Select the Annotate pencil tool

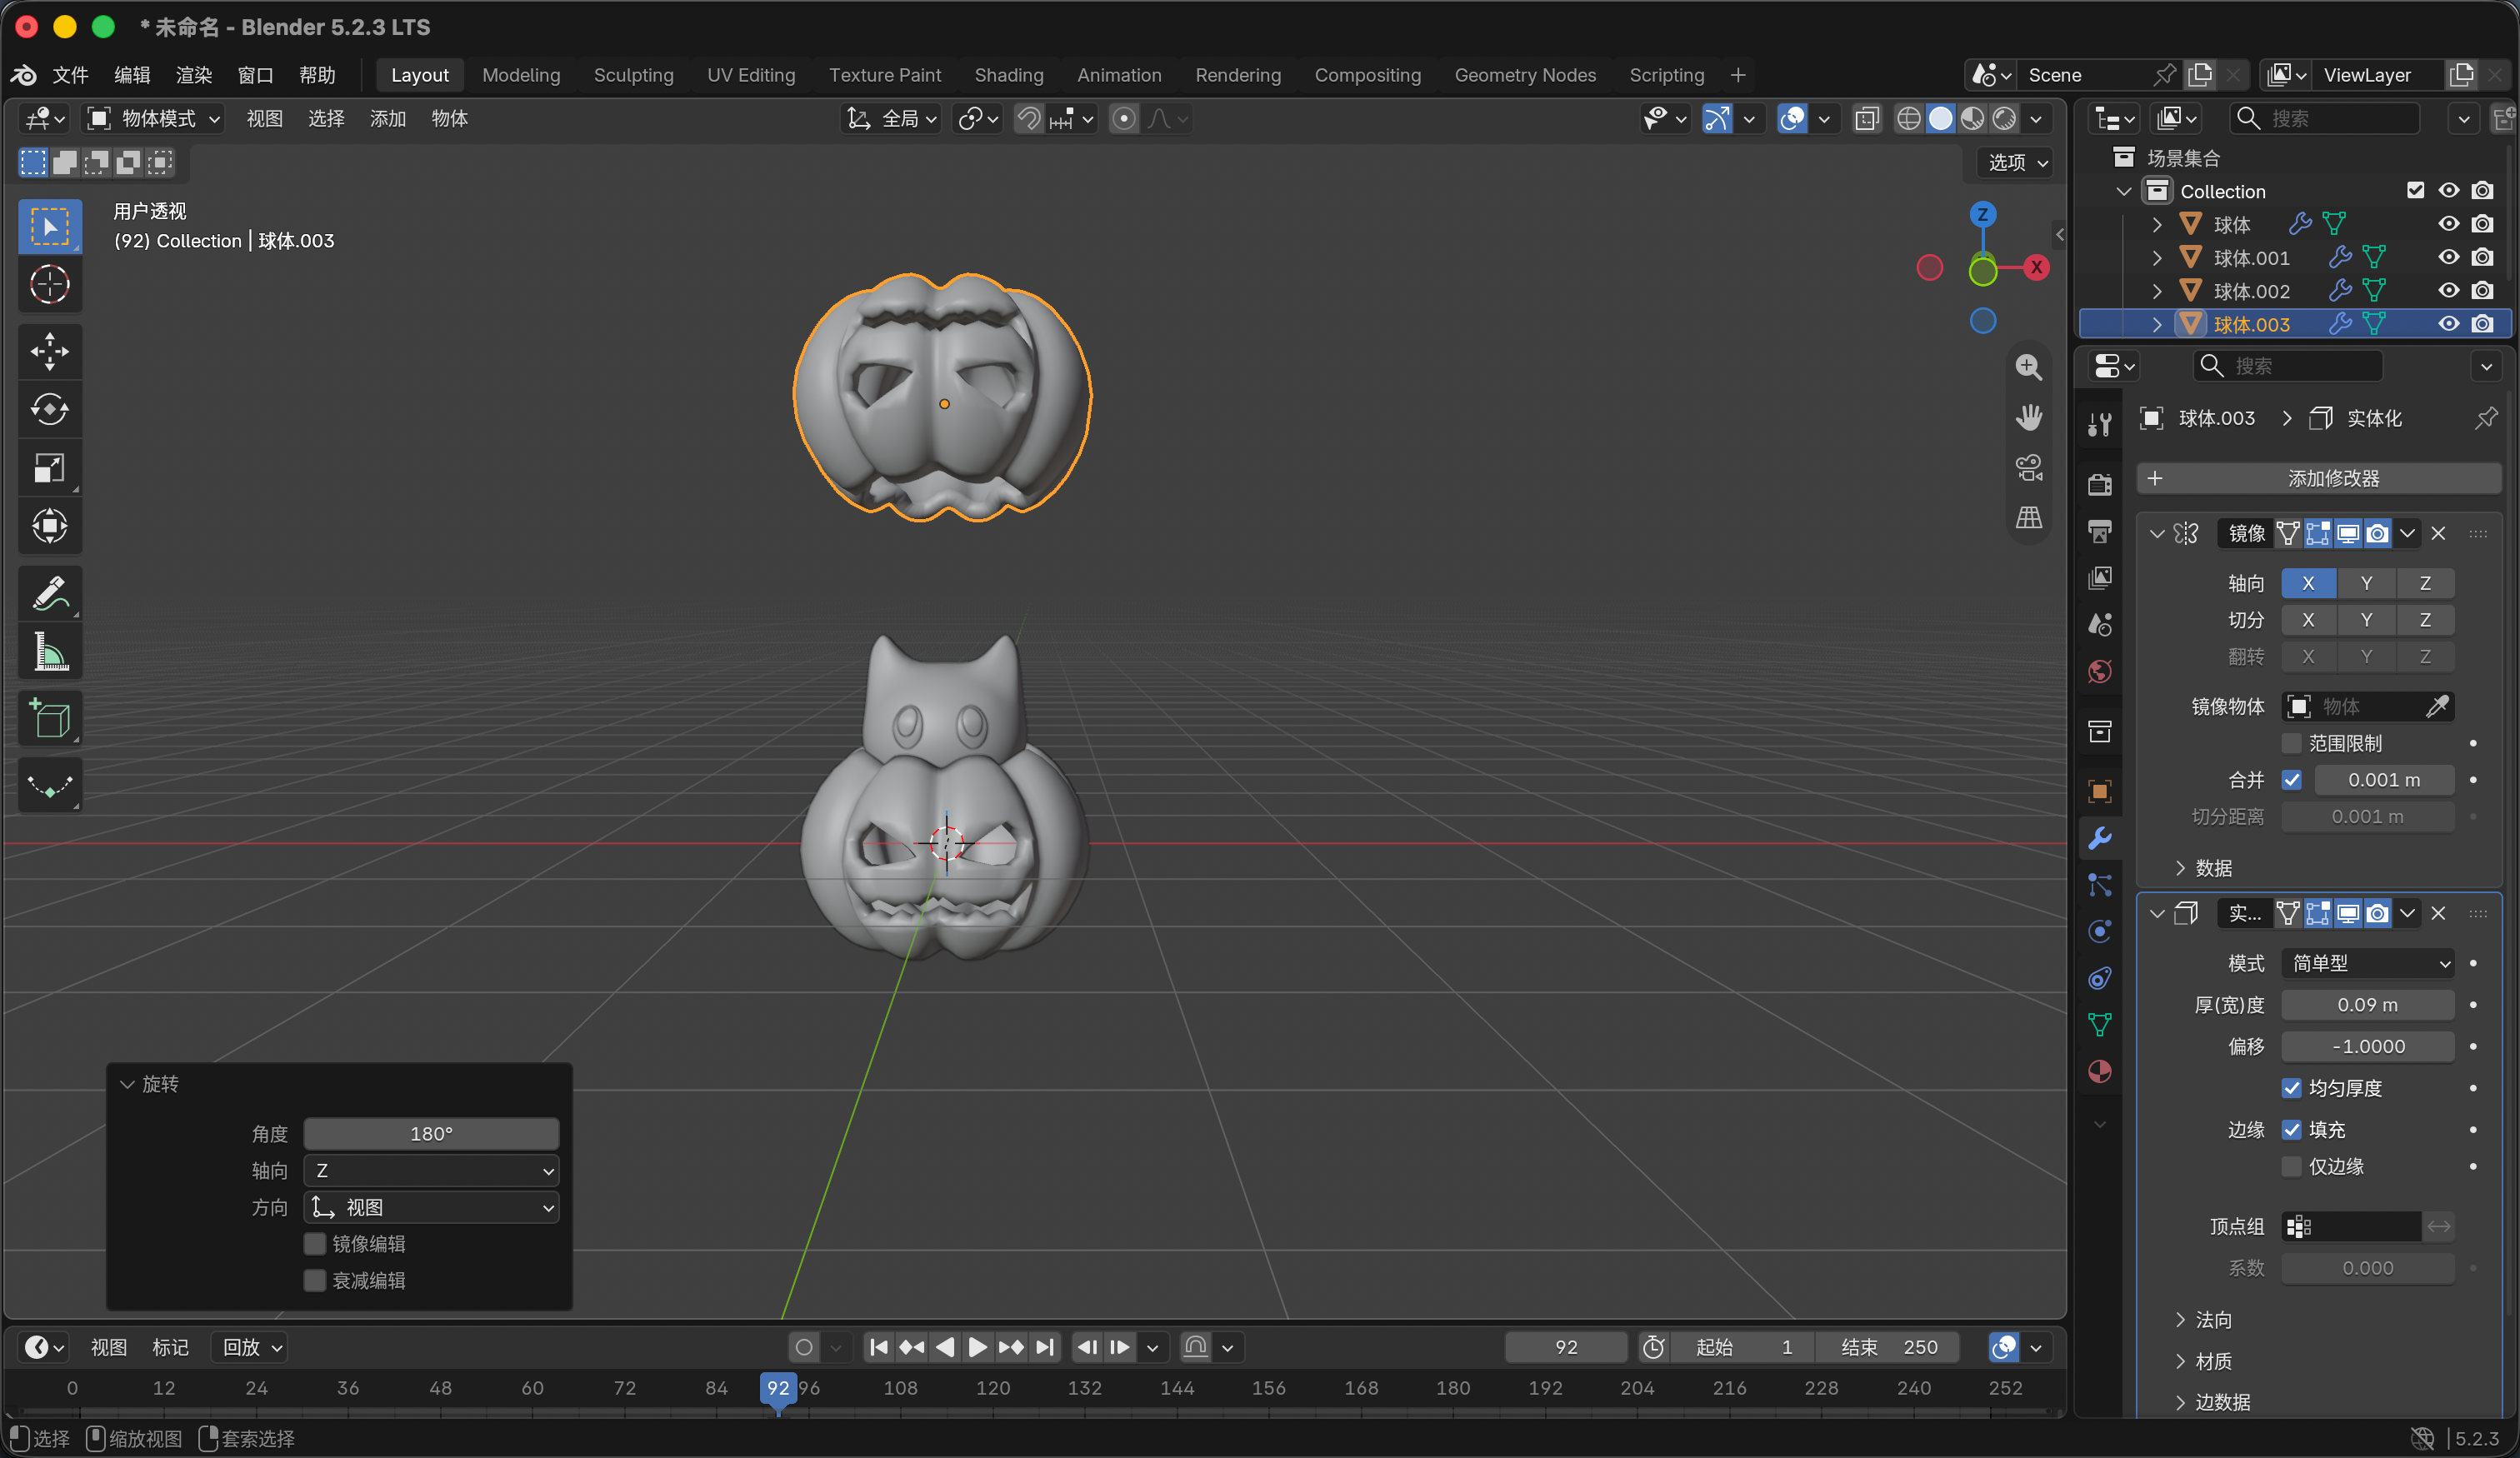pyautogui.click(x=50, y=594)
